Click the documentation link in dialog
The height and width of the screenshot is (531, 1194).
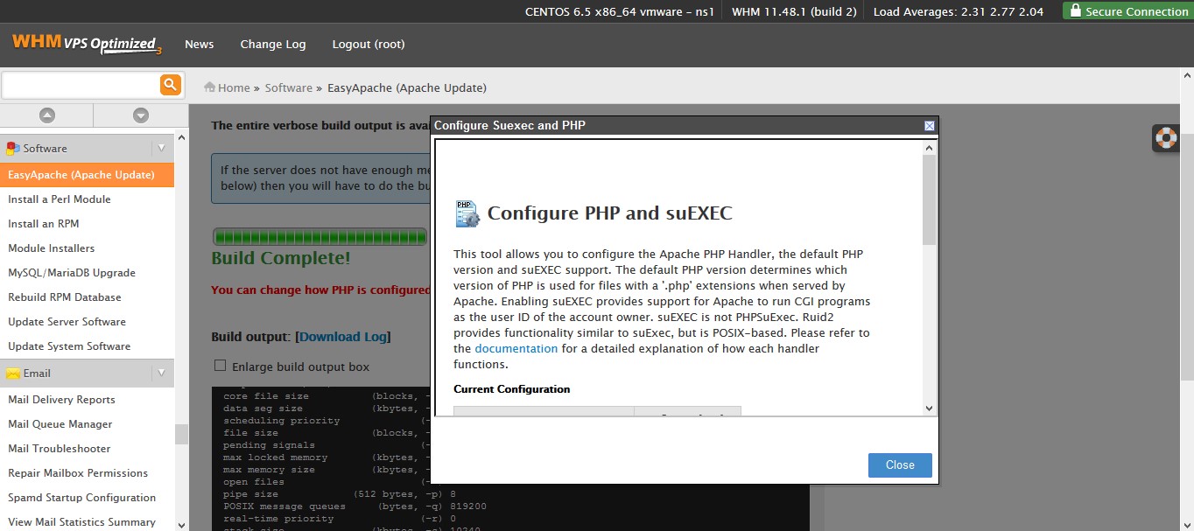pos(516,348)
